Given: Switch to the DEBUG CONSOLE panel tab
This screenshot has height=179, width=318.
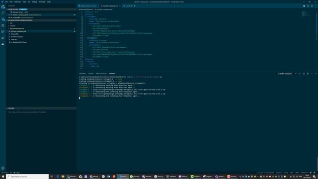Looking at the screenshot, I should 101,74.
